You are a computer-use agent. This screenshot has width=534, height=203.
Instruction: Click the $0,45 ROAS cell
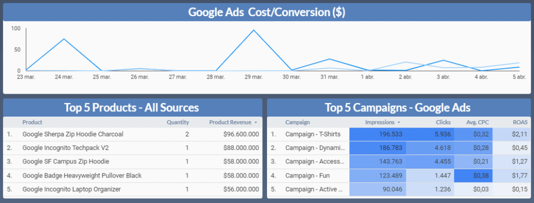512,148
